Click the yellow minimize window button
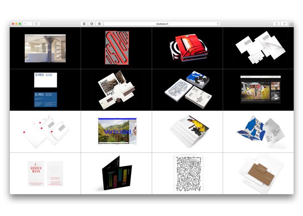 click(16, 24)
